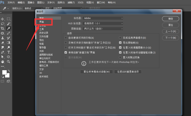
Task: Check 没有打开的文档时显示开始工作区
Action: coord(66,43)
